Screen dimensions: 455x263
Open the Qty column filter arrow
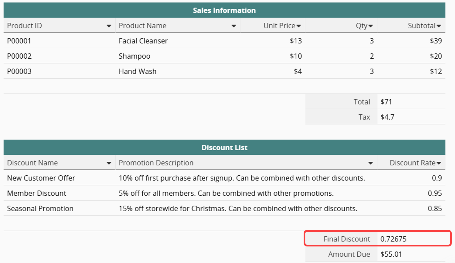370,26
